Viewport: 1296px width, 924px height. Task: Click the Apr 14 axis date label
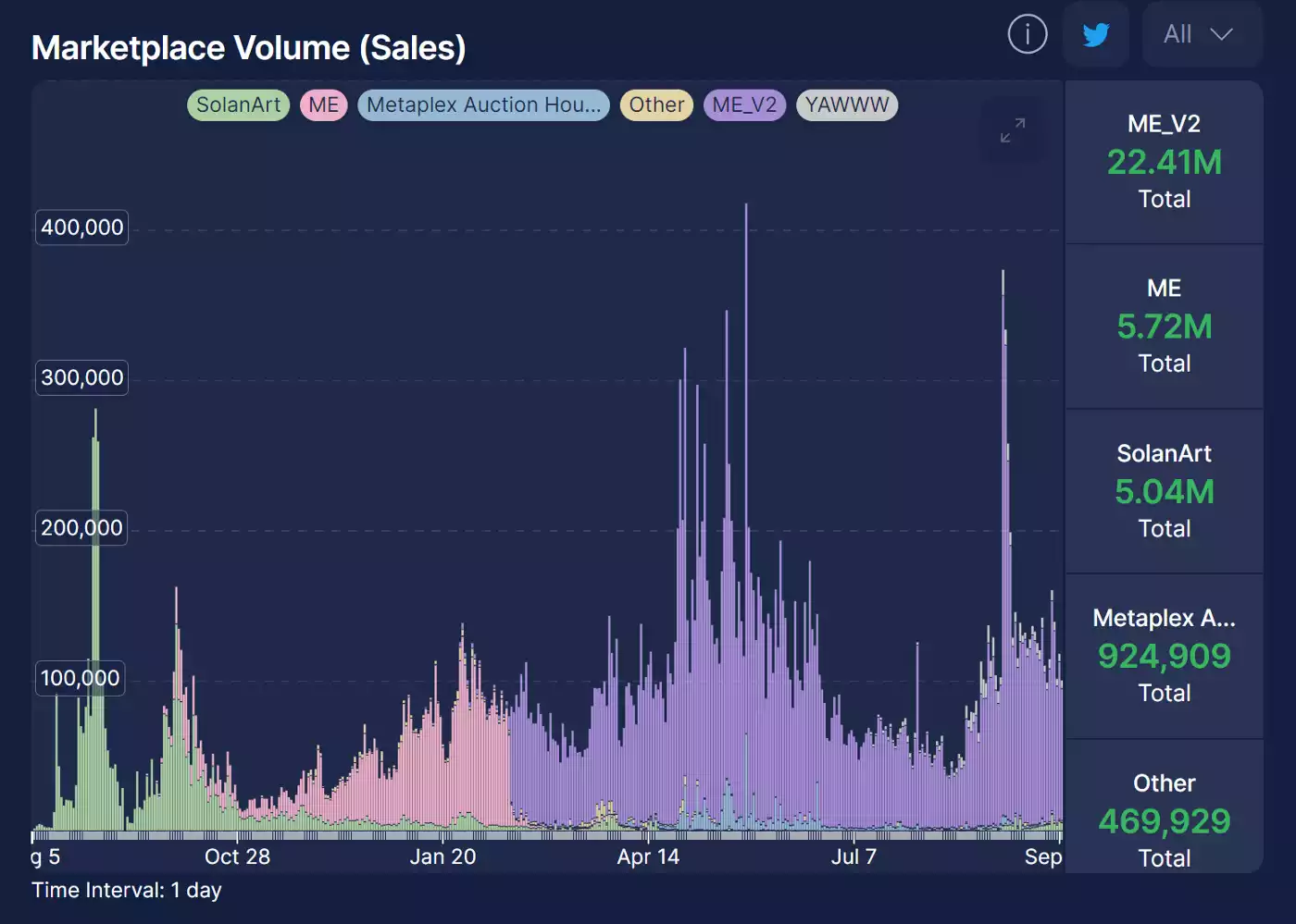tap(648, 857)
